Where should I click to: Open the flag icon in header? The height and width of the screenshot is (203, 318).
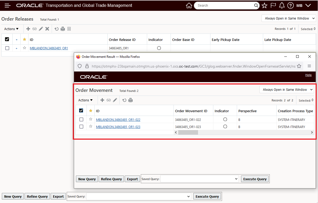pyautogui.click(x=273, y=6)
